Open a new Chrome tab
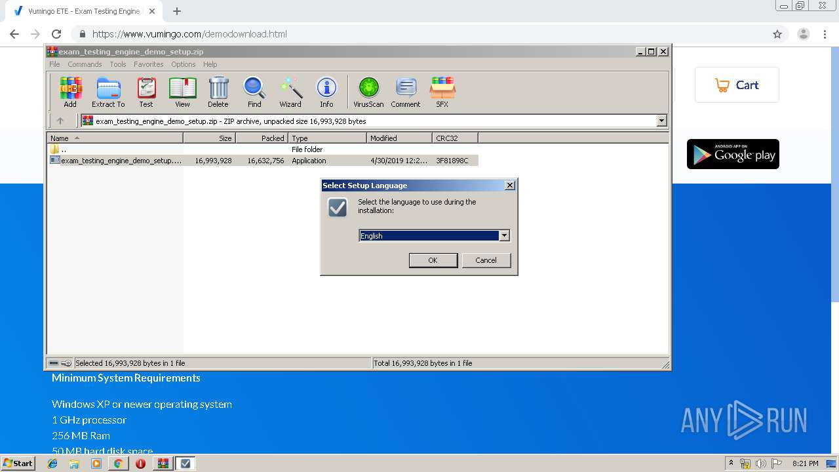The width and height of the screenshot is (839, 472). 177,11
